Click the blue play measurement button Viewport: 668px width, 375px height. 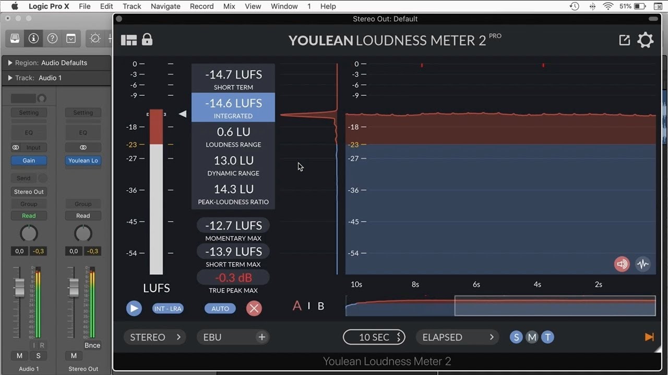click(x=134, y=308)
